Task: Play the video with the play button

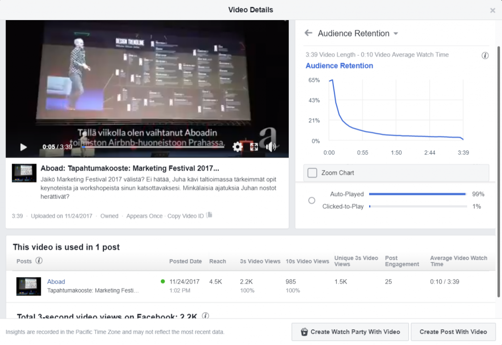Action: coord(23,147)
